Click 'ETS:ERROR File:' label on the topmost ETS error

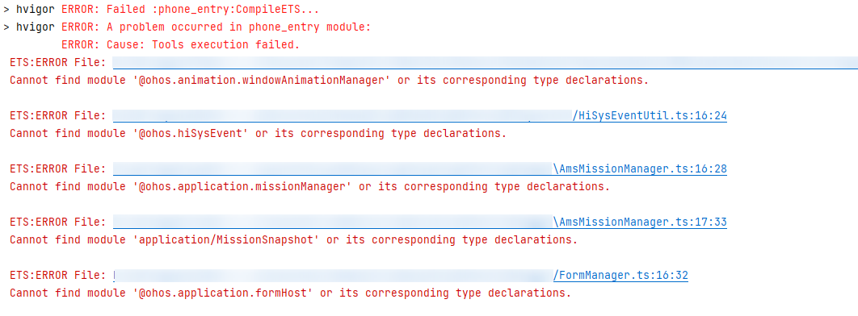pos(58,63)
